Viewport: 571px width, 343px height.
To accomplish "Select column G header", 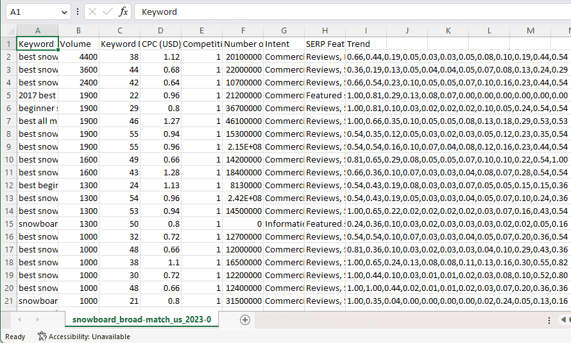I will 284,31.
